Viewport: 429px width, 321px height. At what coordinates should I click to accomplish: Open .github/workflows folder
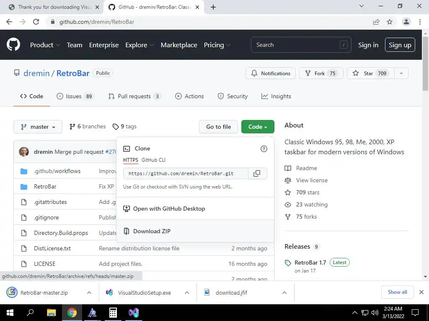point(57,171)
